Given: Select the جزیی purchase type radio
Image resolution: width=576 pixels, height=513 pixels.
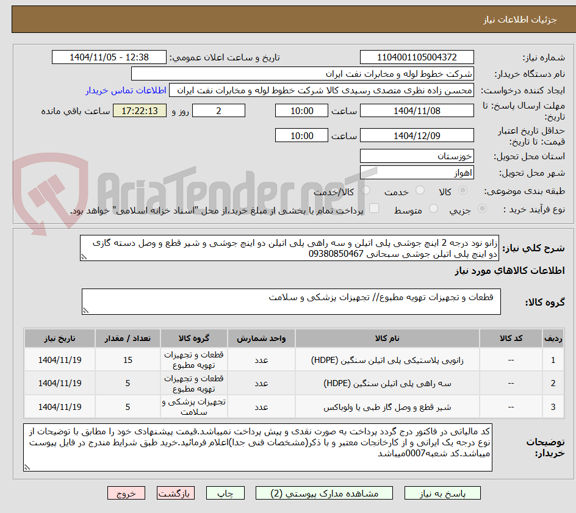Looking at the screenshot, I should pyautogui.click(x=482, y=209).
